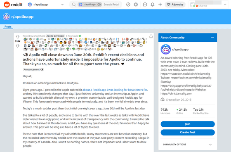Open the Coins icon in the header
This screenshot has height=152, width=231.
click(136, 5)
